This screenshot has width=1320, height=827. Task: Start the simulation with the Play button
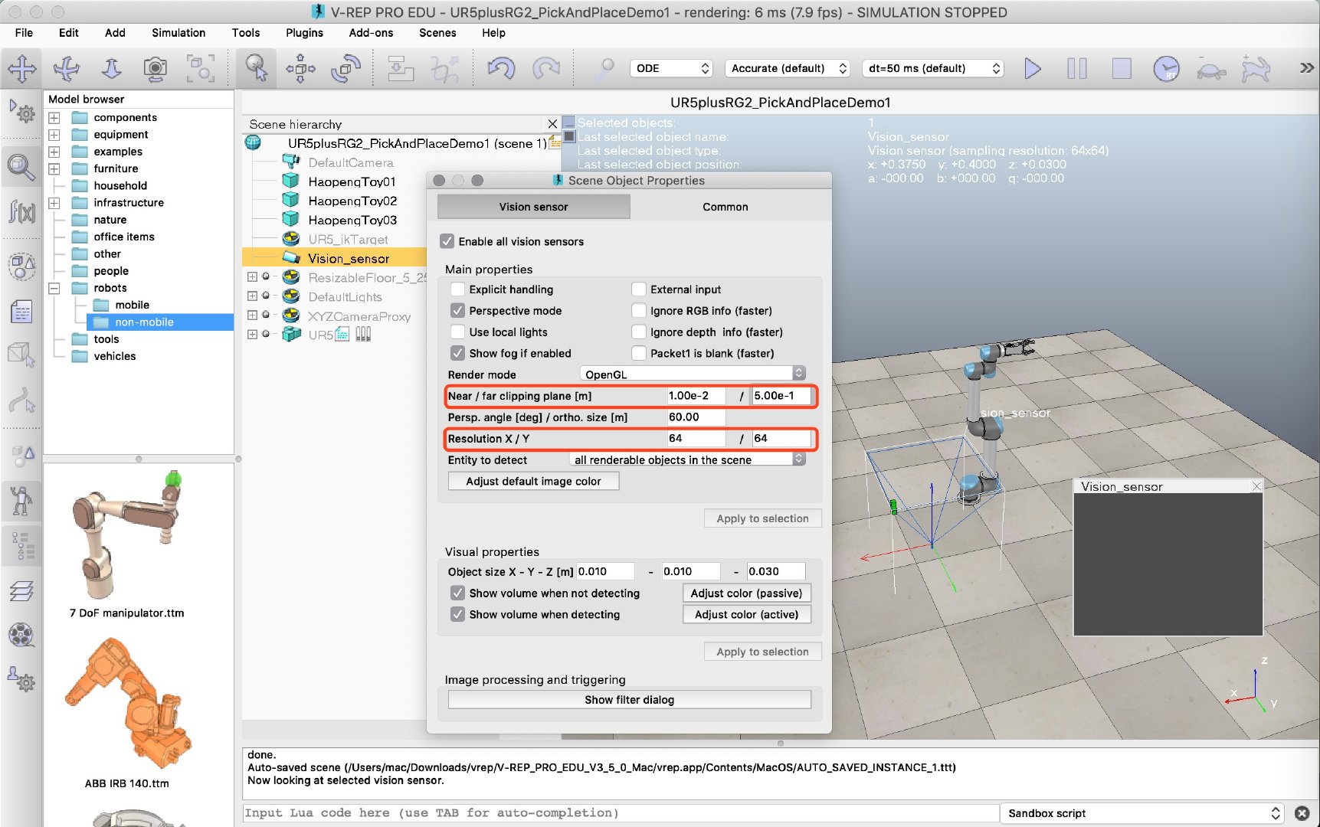coord(1032,68)
